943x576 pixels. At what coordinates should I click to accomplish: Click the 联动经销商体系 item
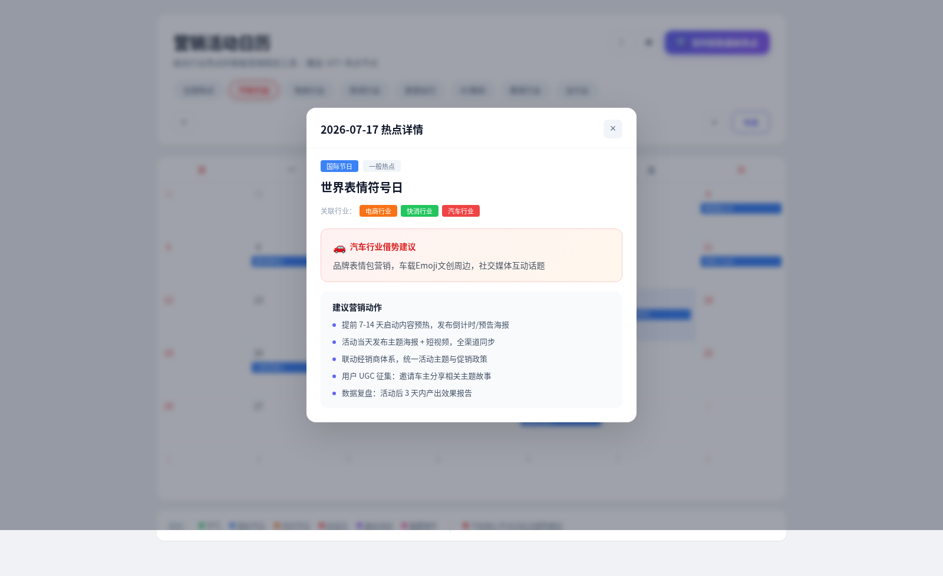[410, 359]
